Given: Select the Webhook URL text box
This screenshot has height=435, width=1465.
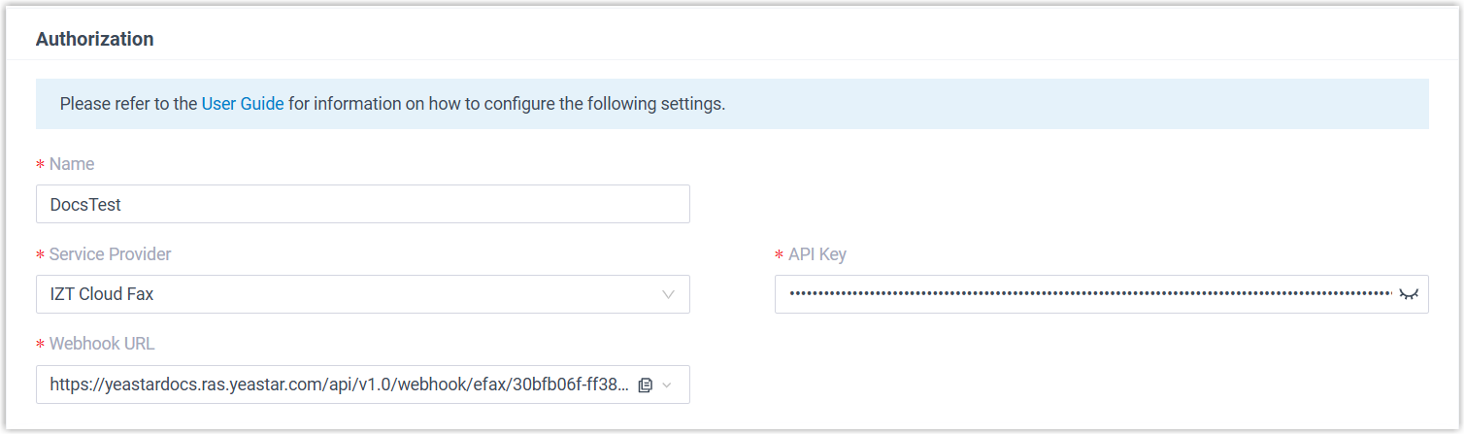Looking at the screenshot, I should pos(340,385).
